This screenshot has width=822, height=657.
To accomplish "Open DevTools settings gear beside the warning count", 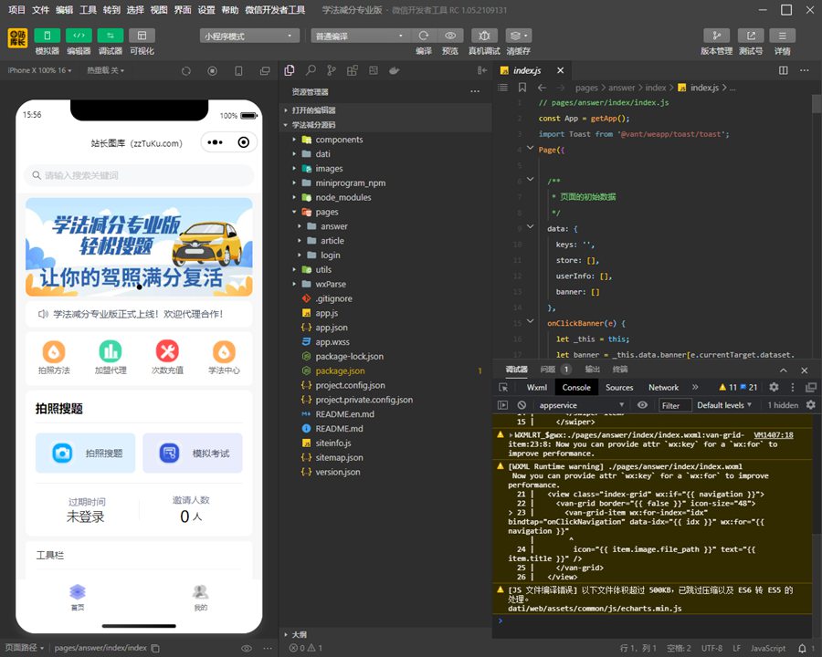I will (x=774, y=387).
